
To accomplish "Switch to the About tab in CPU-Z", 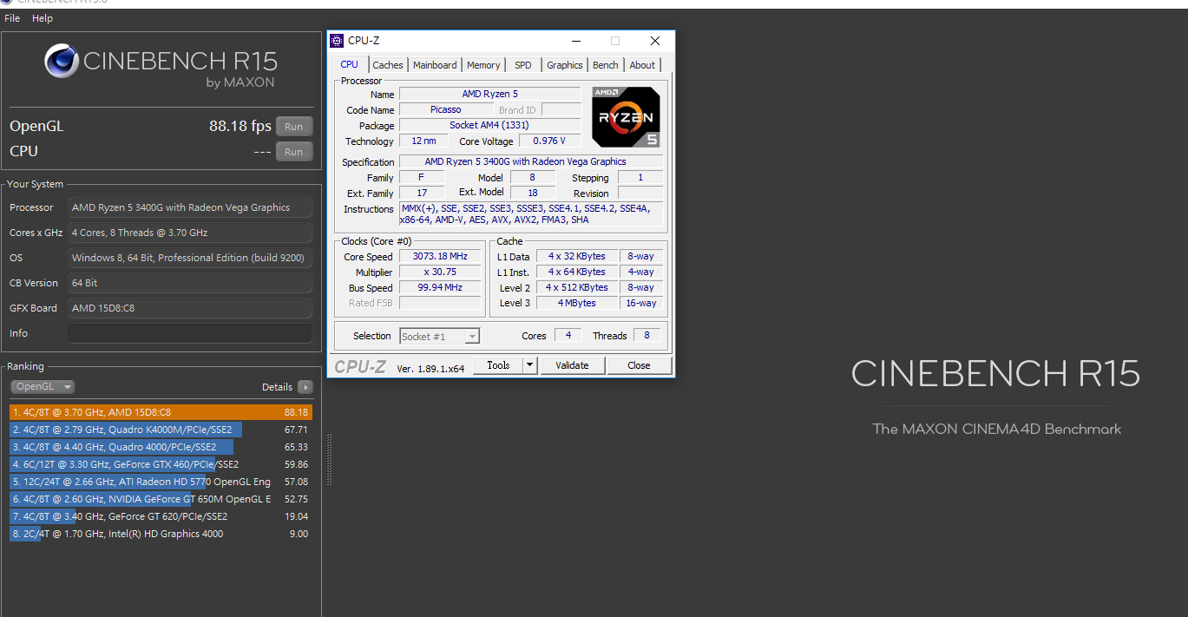I will [642, 65].
